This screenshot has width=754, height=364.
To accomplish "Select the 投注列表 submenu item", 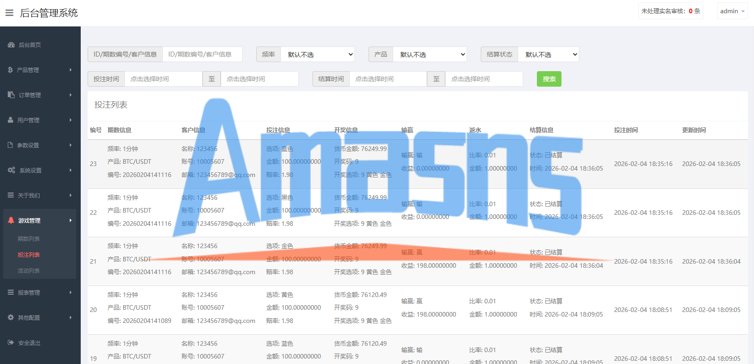I will (29, 255).
